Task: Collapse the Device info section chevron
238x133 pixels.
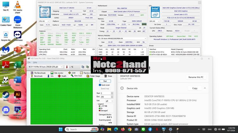Action: 205,88
